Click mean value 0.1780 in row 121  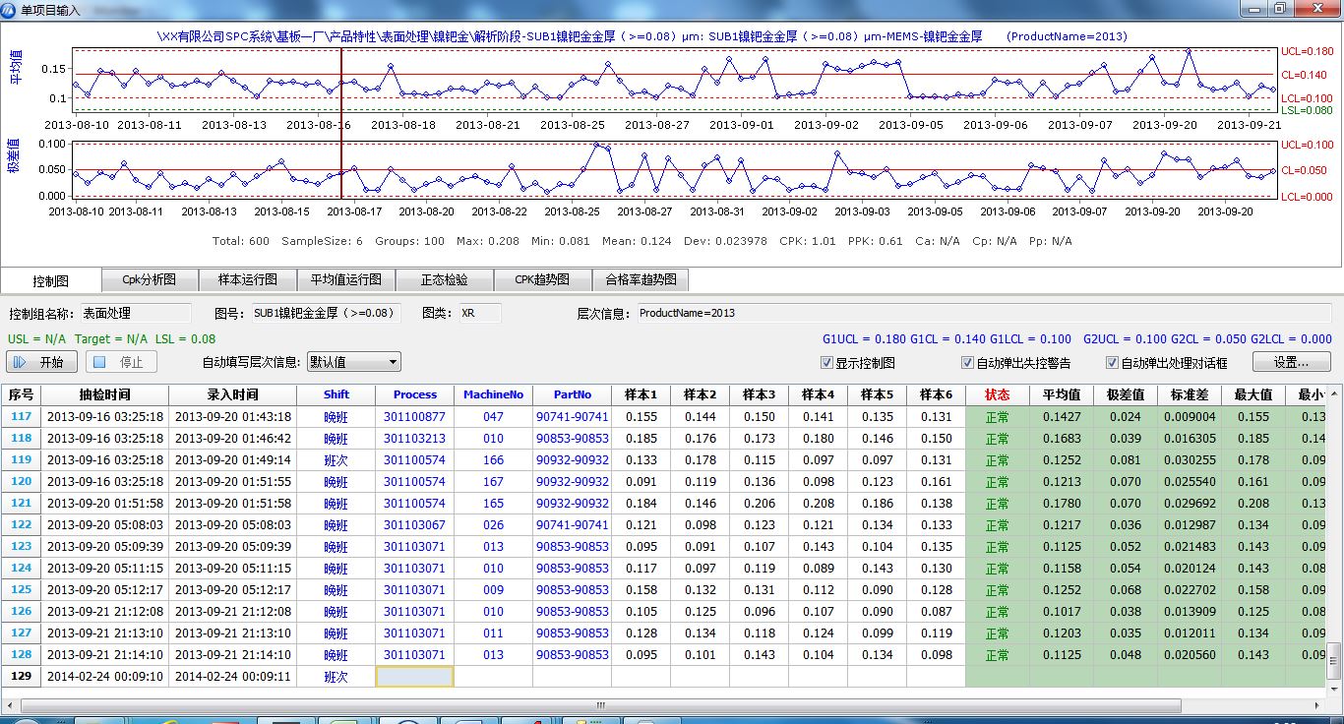pos(1062,504)
